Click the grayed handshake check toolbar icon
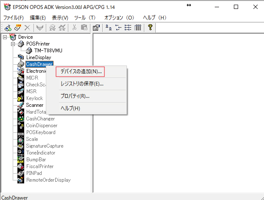Image resolution: width=264 pixels, height=200 pixels. [40, 28]
